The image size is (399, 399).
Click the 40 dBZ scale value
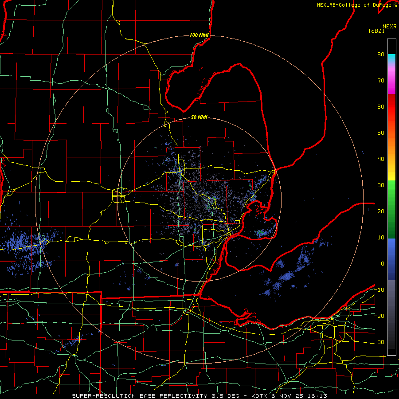point(381,159)
